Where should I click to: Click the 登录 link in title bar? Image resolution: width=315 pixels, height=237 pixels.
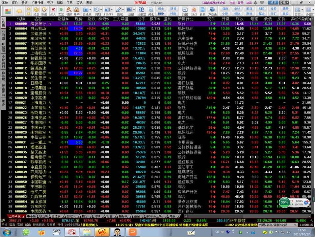(x=241, y=3)
